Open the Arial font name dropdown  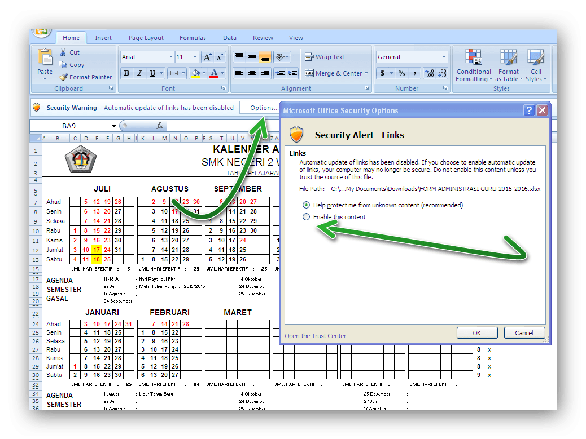pos(170,57)
